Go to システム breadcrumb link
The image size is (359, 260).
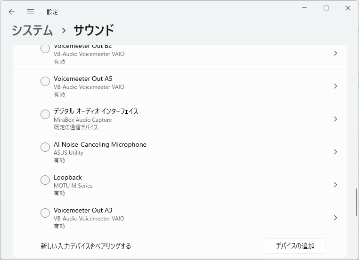coord(32,30)
